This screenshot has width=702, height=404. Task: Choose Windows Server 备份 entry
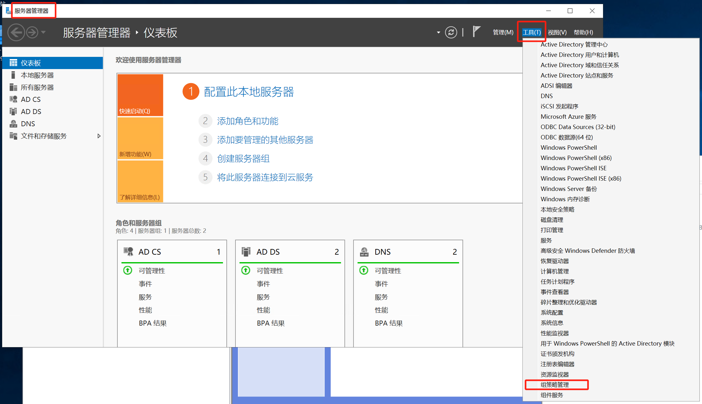[x=569, y=189]
